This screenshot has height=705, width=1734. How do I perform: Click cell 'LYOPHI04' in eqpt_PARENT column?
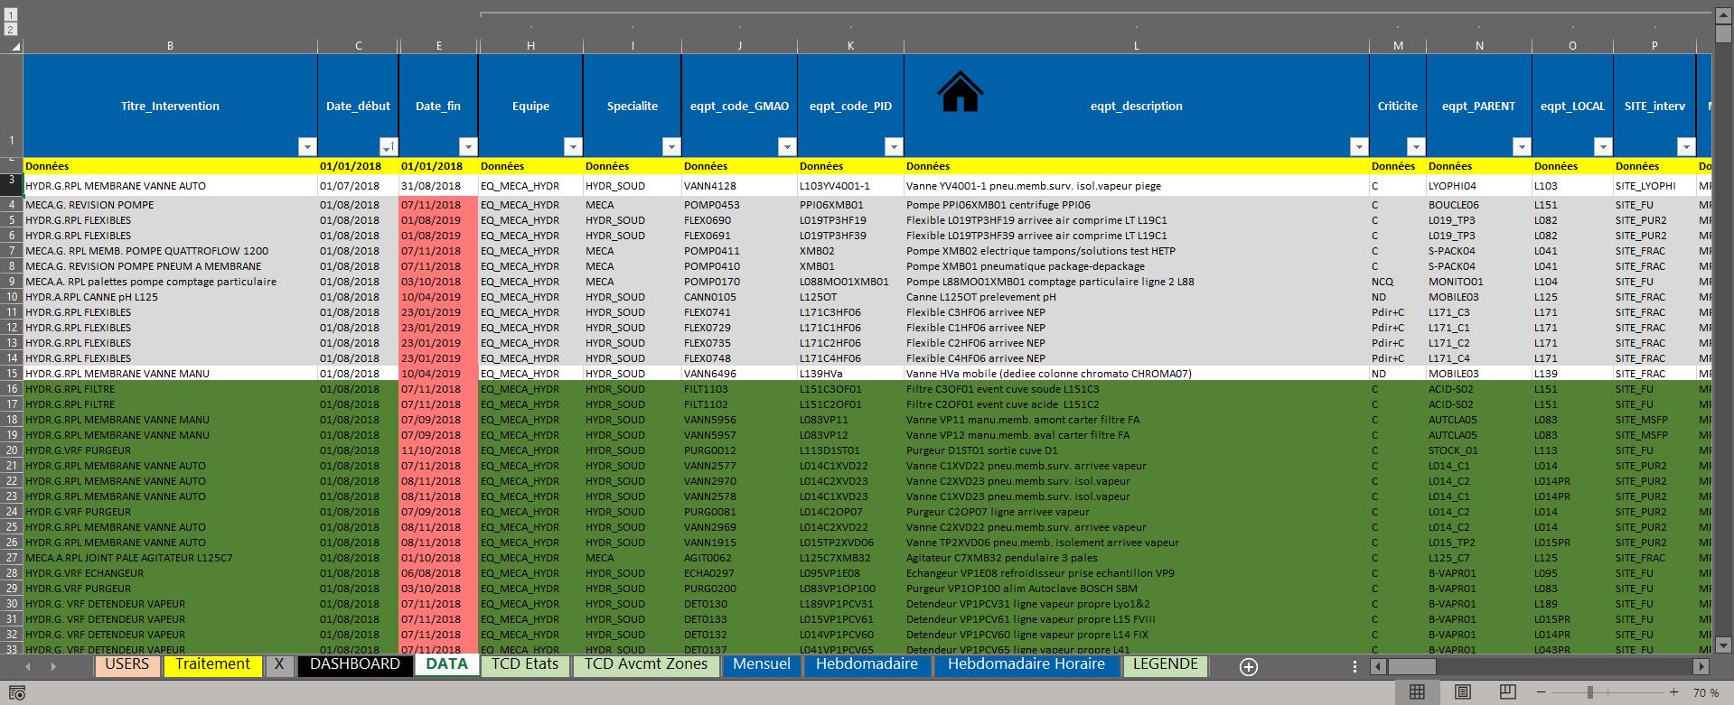click(1479, 186)
